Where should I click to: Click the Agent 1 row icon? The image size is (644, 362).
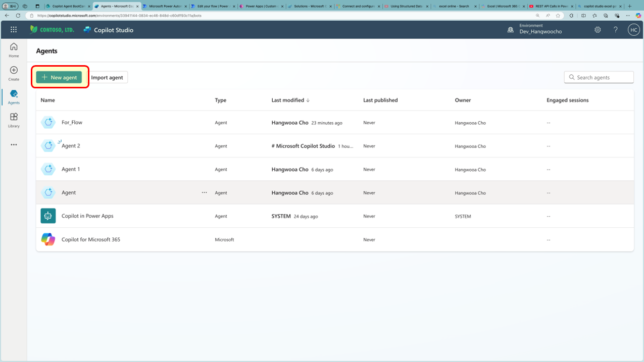coord(48,169)
